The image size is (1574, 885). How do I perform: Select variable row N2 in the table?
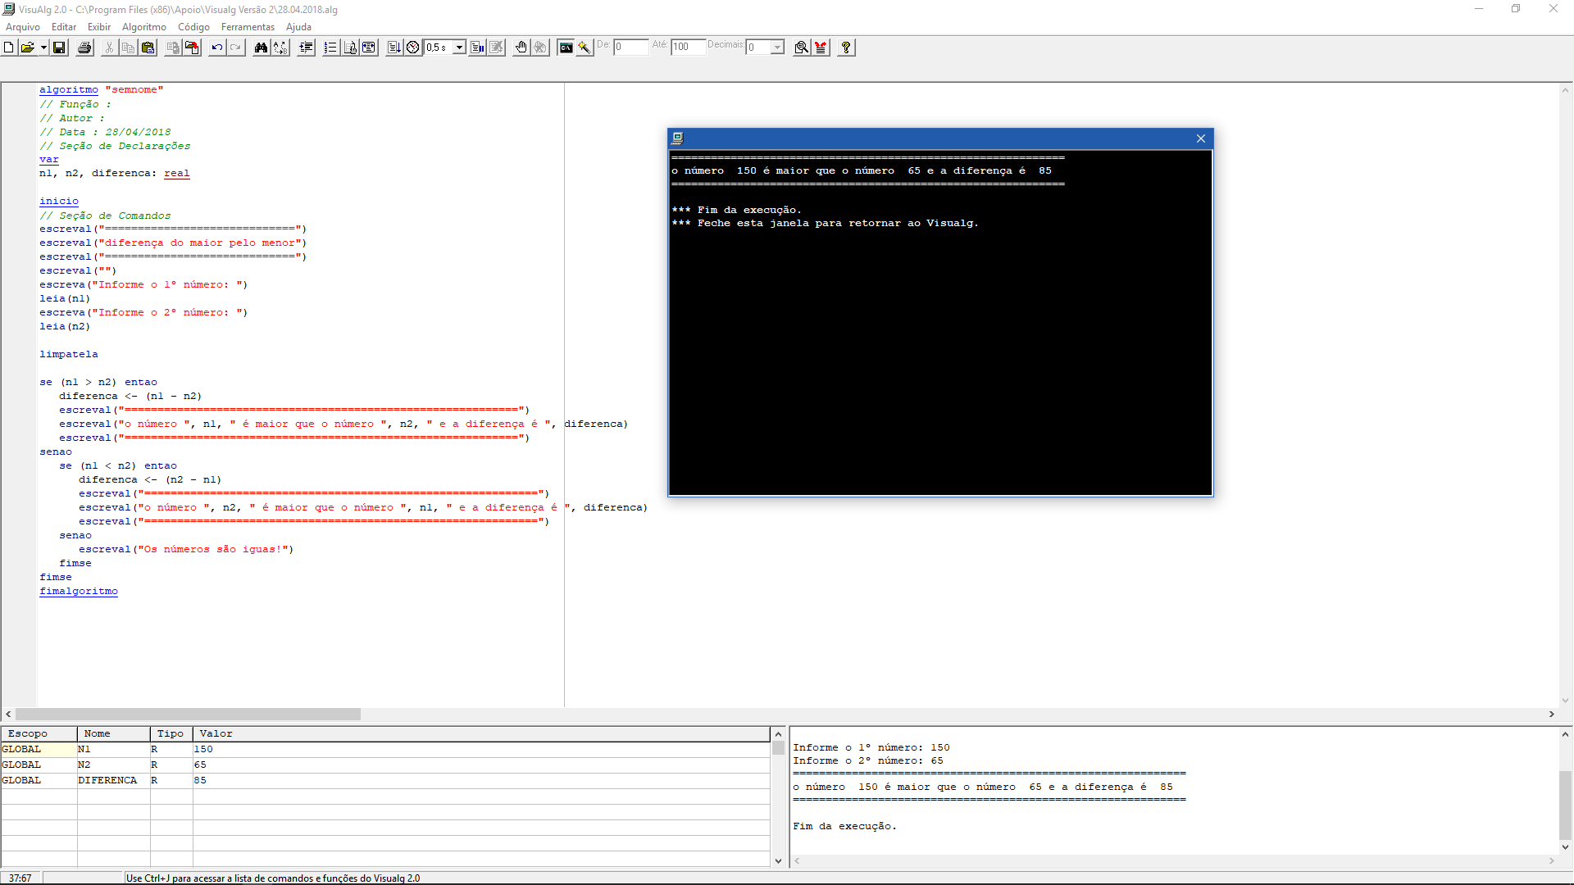(385, 765)
